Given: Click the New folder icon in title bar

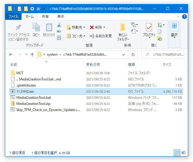Looking at the screenshot, I should (x=26, y=9).
